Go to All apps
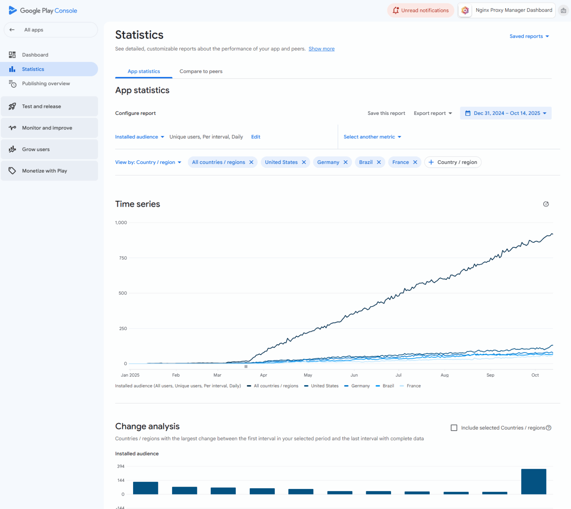The height and width of the screenshot is (509, 571). coord(51,30)
